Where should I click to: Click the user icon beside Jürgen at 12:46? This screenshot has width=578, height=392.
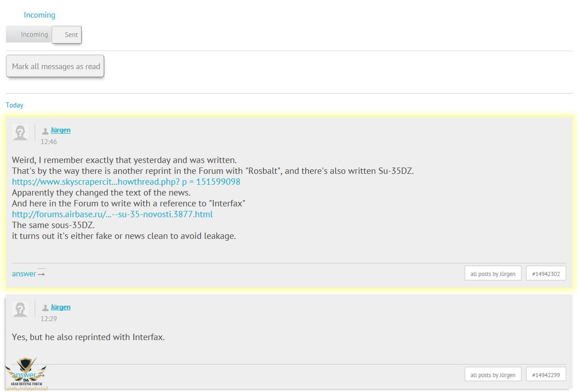pos(45,131)
